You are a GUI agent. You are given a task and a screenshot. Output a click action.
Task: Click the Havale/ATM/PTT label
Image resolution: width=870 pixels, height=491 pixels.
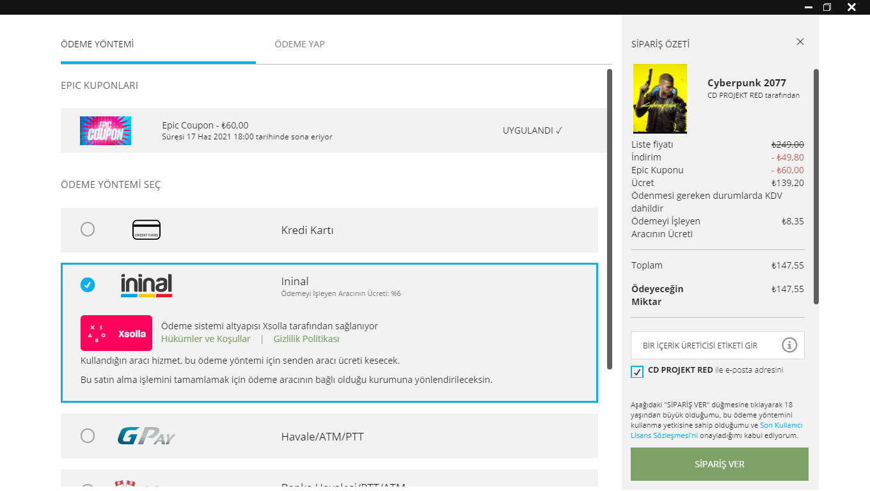(322, 437)
